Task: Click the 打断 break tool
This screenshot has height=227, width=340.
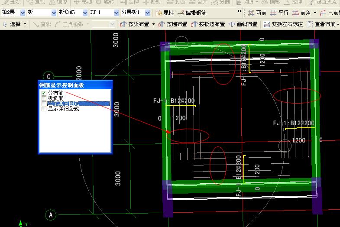Action: pyautogui.click(x=176, y=2)
